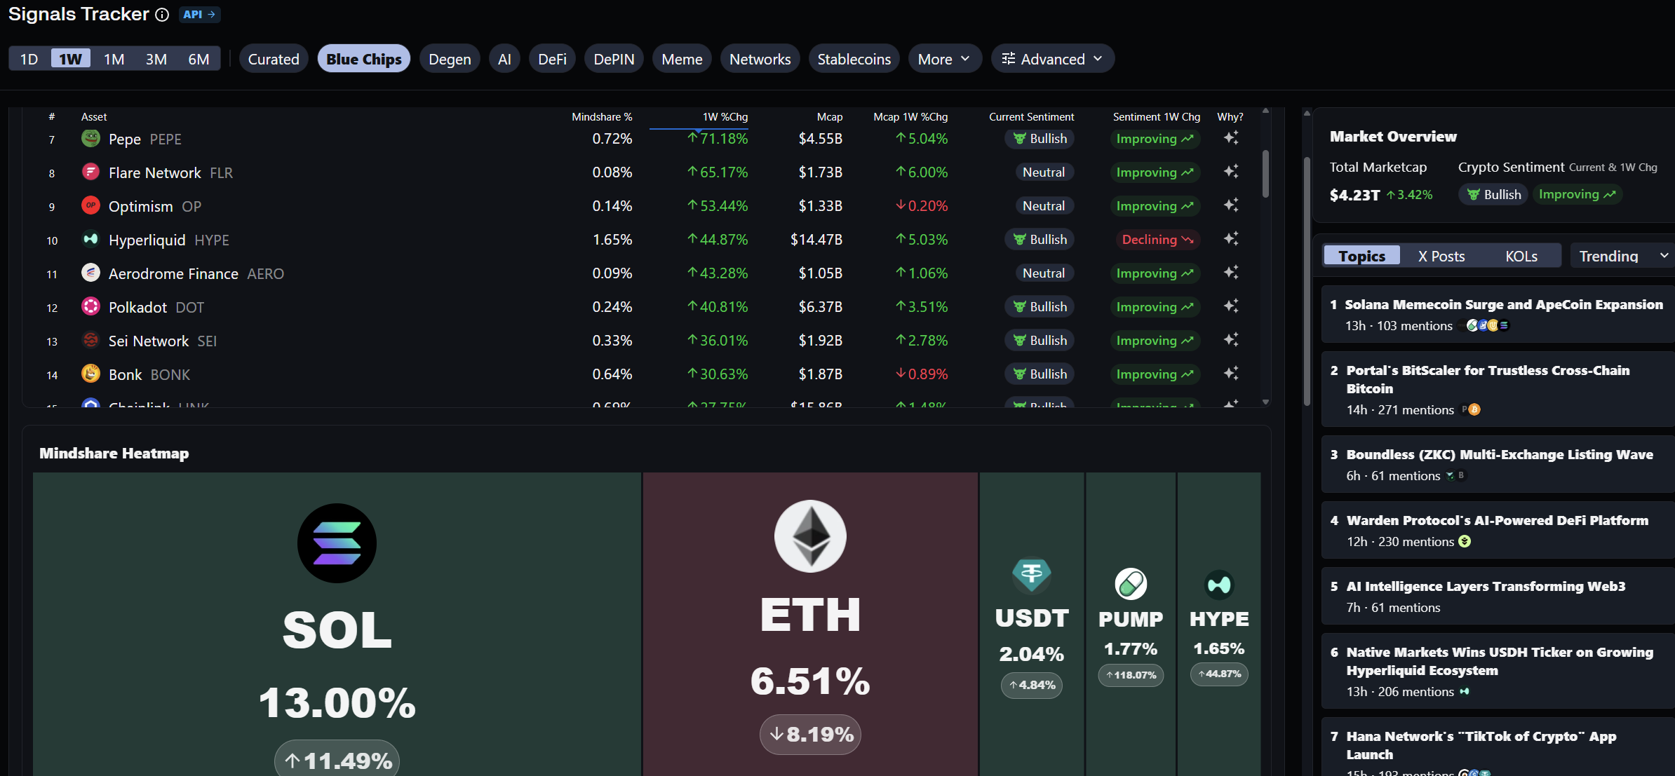Click the API link badge
This screenshot has height=776, width=1675.
pyautogui.click(x=199, y=14)
